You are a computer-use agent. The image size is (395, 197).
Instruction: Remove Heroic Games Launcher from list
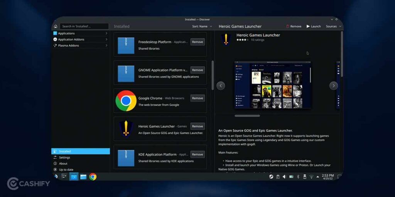[x=197, y=126]
